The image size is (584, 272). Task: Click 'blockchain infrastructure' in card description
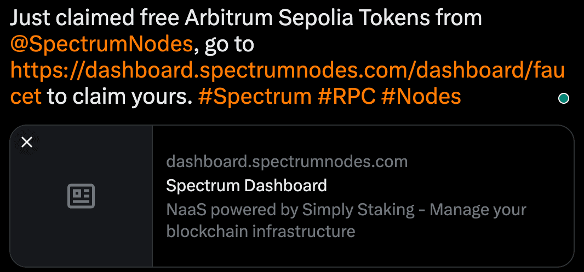(260, 231)
